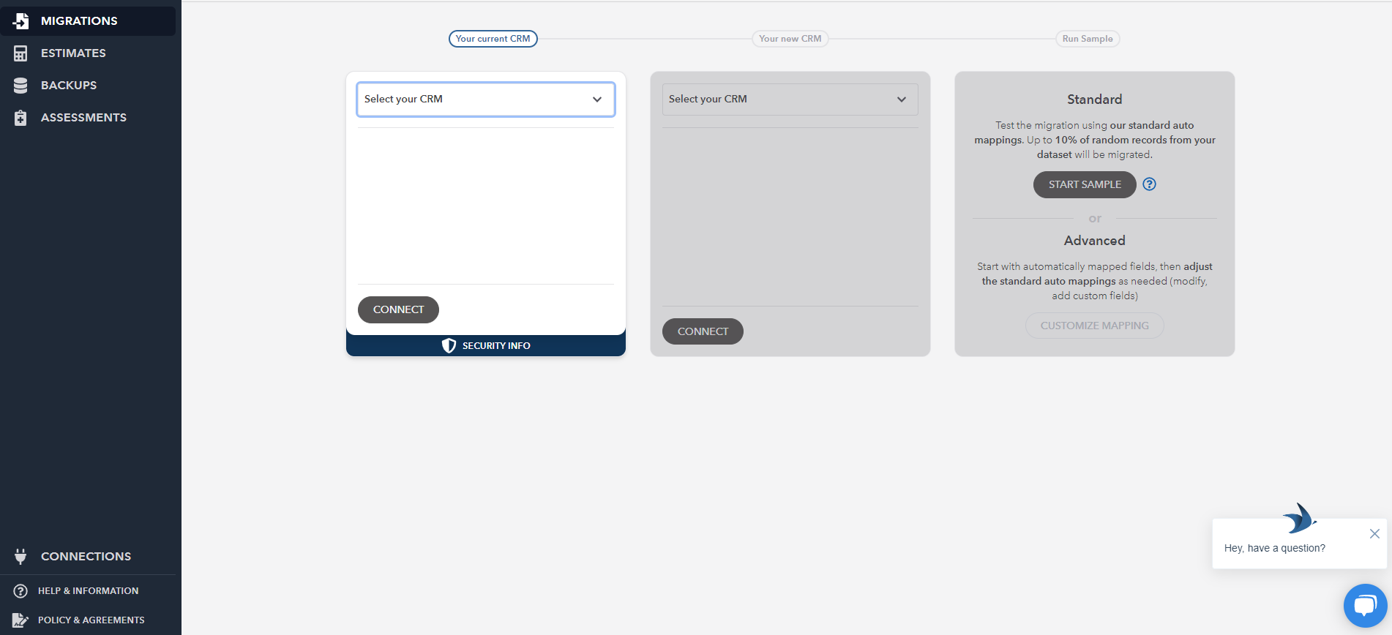This screenshot has width=1392, height=635.
Task: Close the 'Hey, have a question?' popup
Action: pyautogui.click(x=1374, y=534)
